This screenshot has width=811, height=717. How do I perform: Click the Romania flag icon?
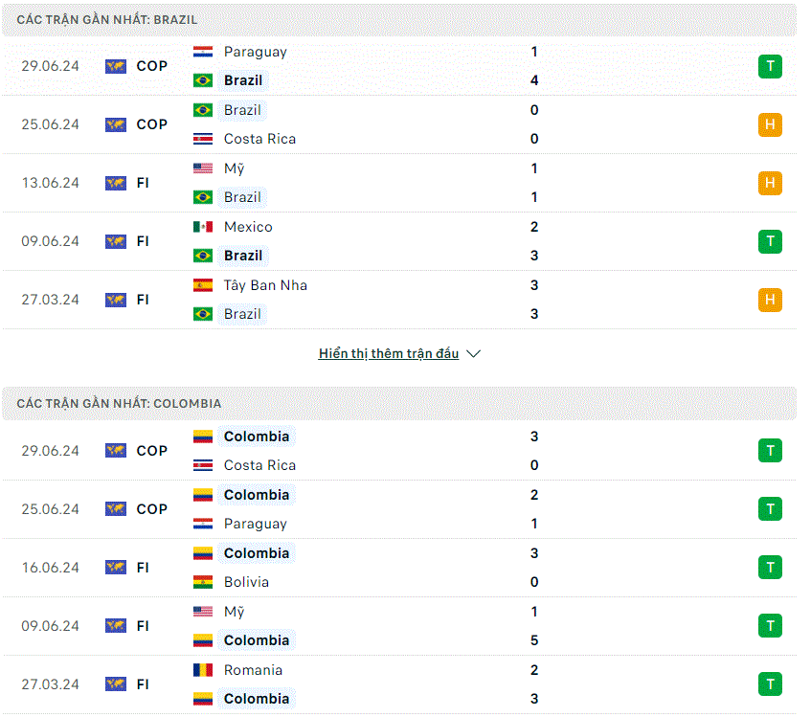pos(203,670)
